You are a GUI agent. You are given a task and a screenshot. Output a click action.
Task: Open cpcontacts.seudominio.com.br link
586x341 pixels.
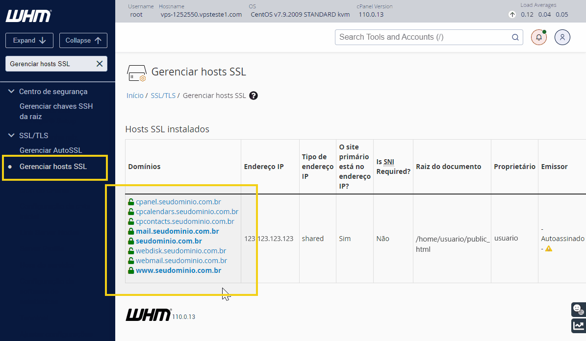185,221
